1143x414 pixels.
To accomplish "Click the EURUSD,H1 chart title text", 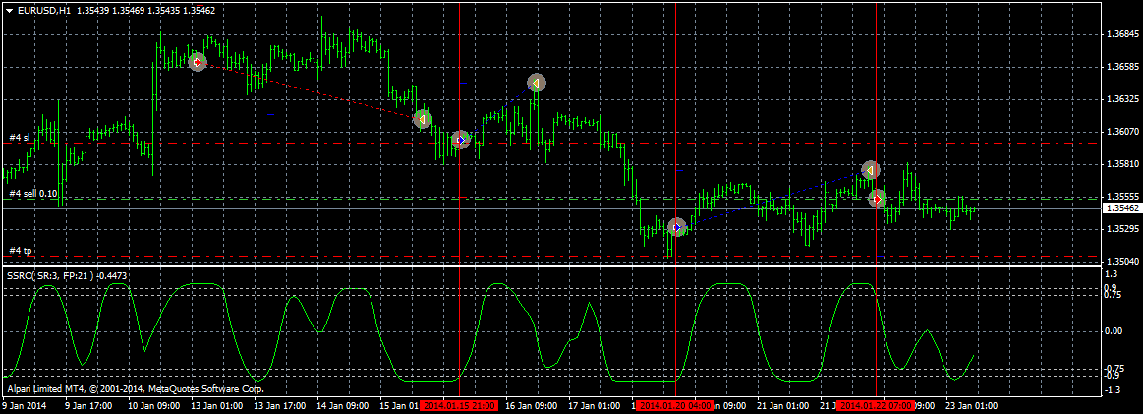I will point(43,10).
